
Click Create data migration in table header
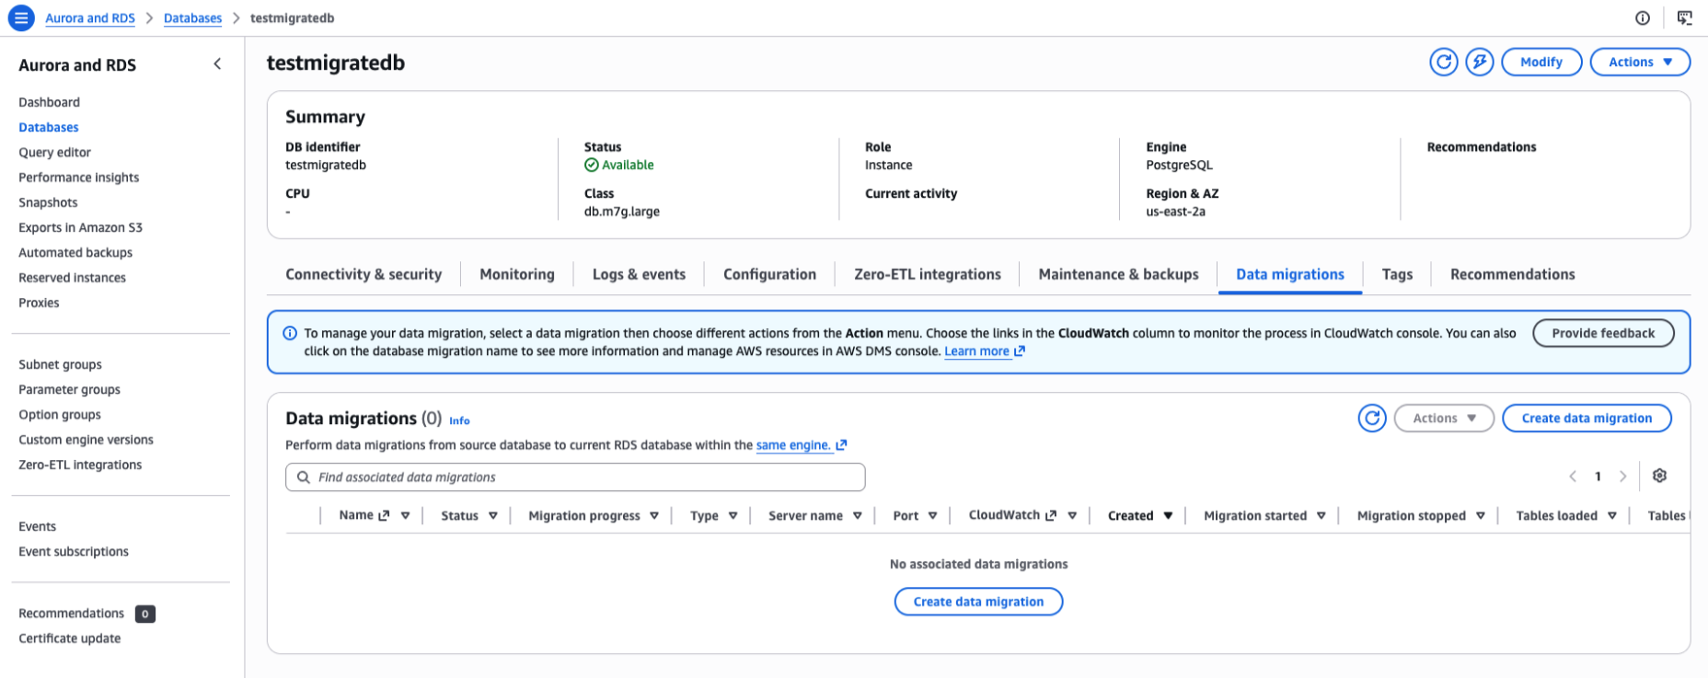click(1587, 418)
